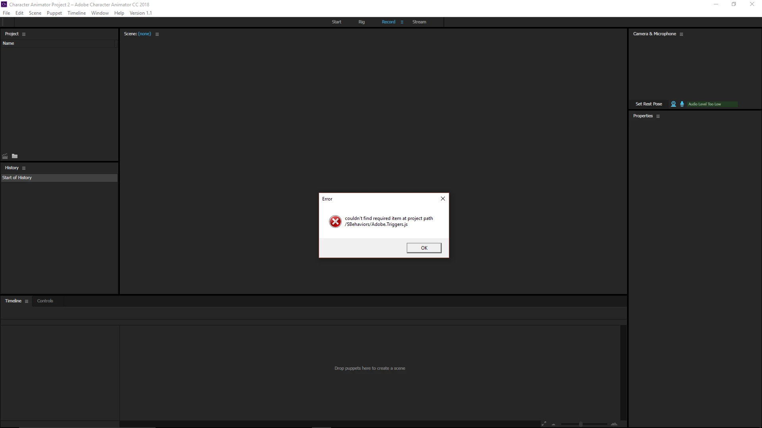This screenshot has height=428, width=762.
Task: Open the Timeline panel menu
Action: tap(27, 301)
